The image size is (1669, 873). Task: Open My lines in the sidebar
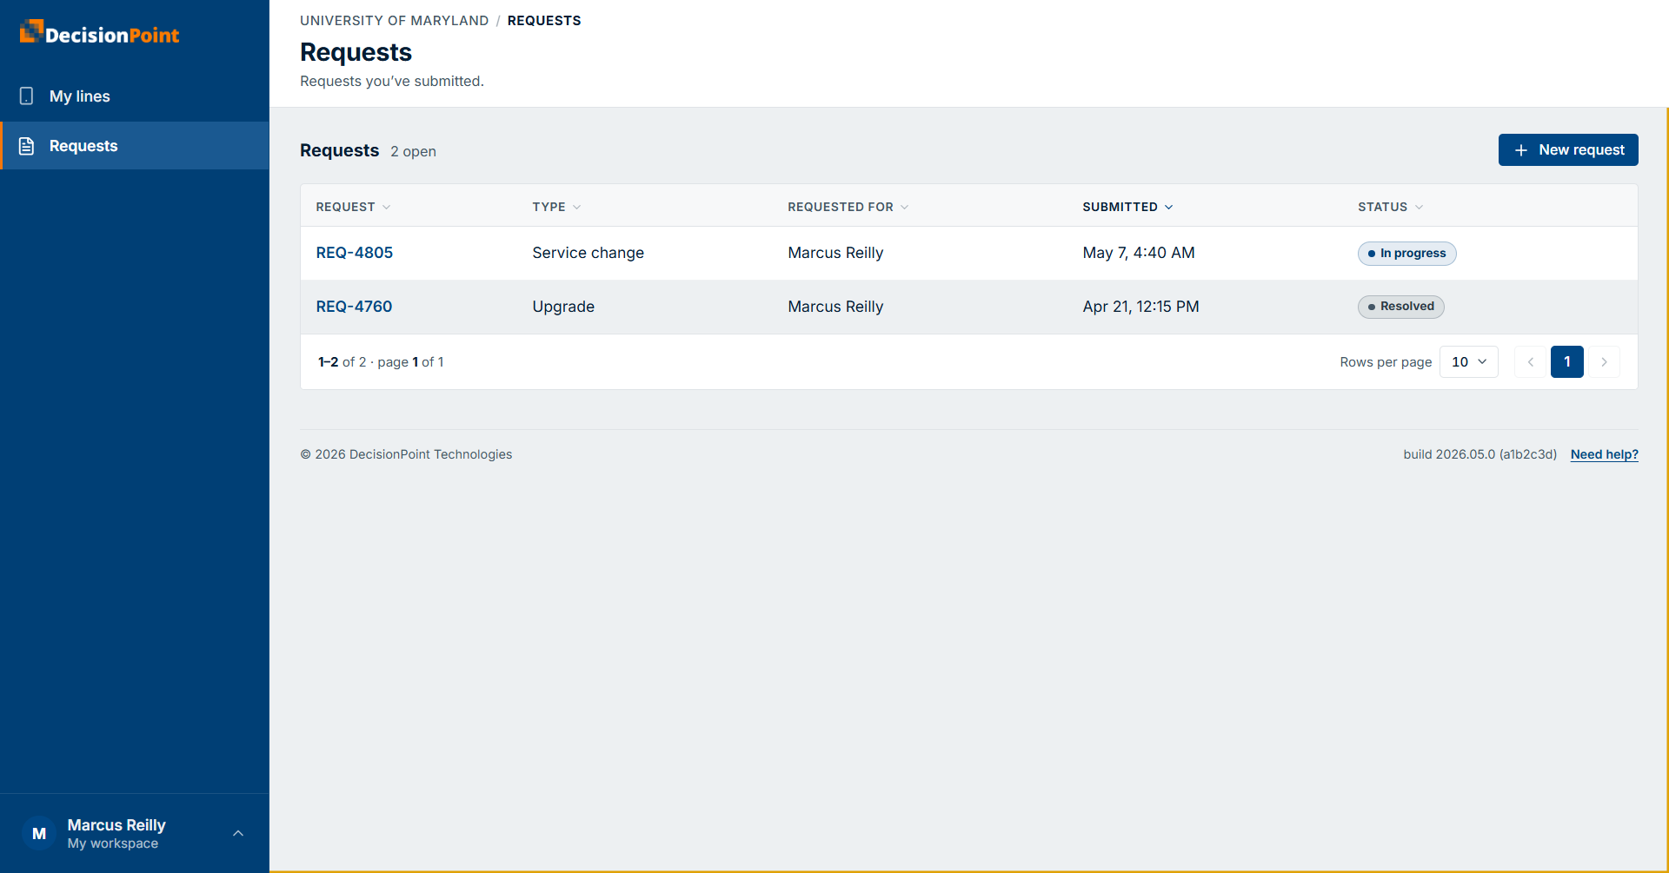(135, 96)
